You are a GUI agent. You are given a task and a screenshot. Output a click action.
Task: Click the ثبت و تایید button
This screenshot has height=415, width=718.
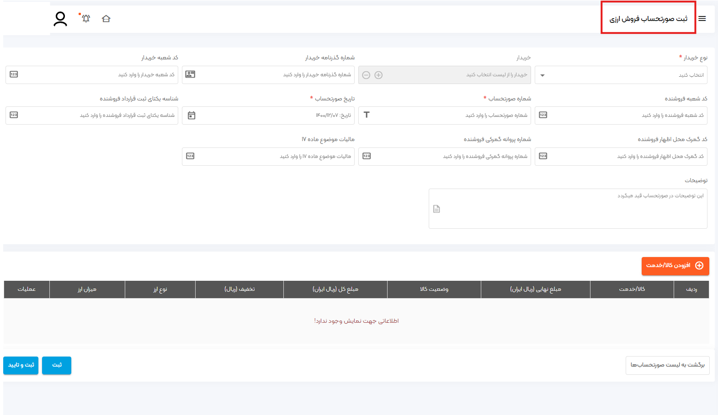point(21,365)
